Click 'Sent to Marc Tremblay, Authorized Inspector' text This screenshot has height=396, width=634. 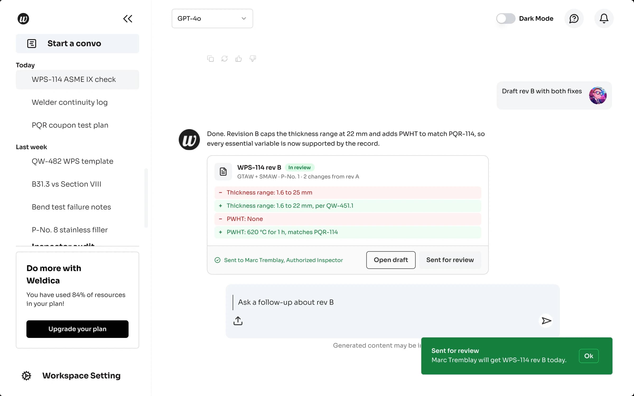pos(283,260)
